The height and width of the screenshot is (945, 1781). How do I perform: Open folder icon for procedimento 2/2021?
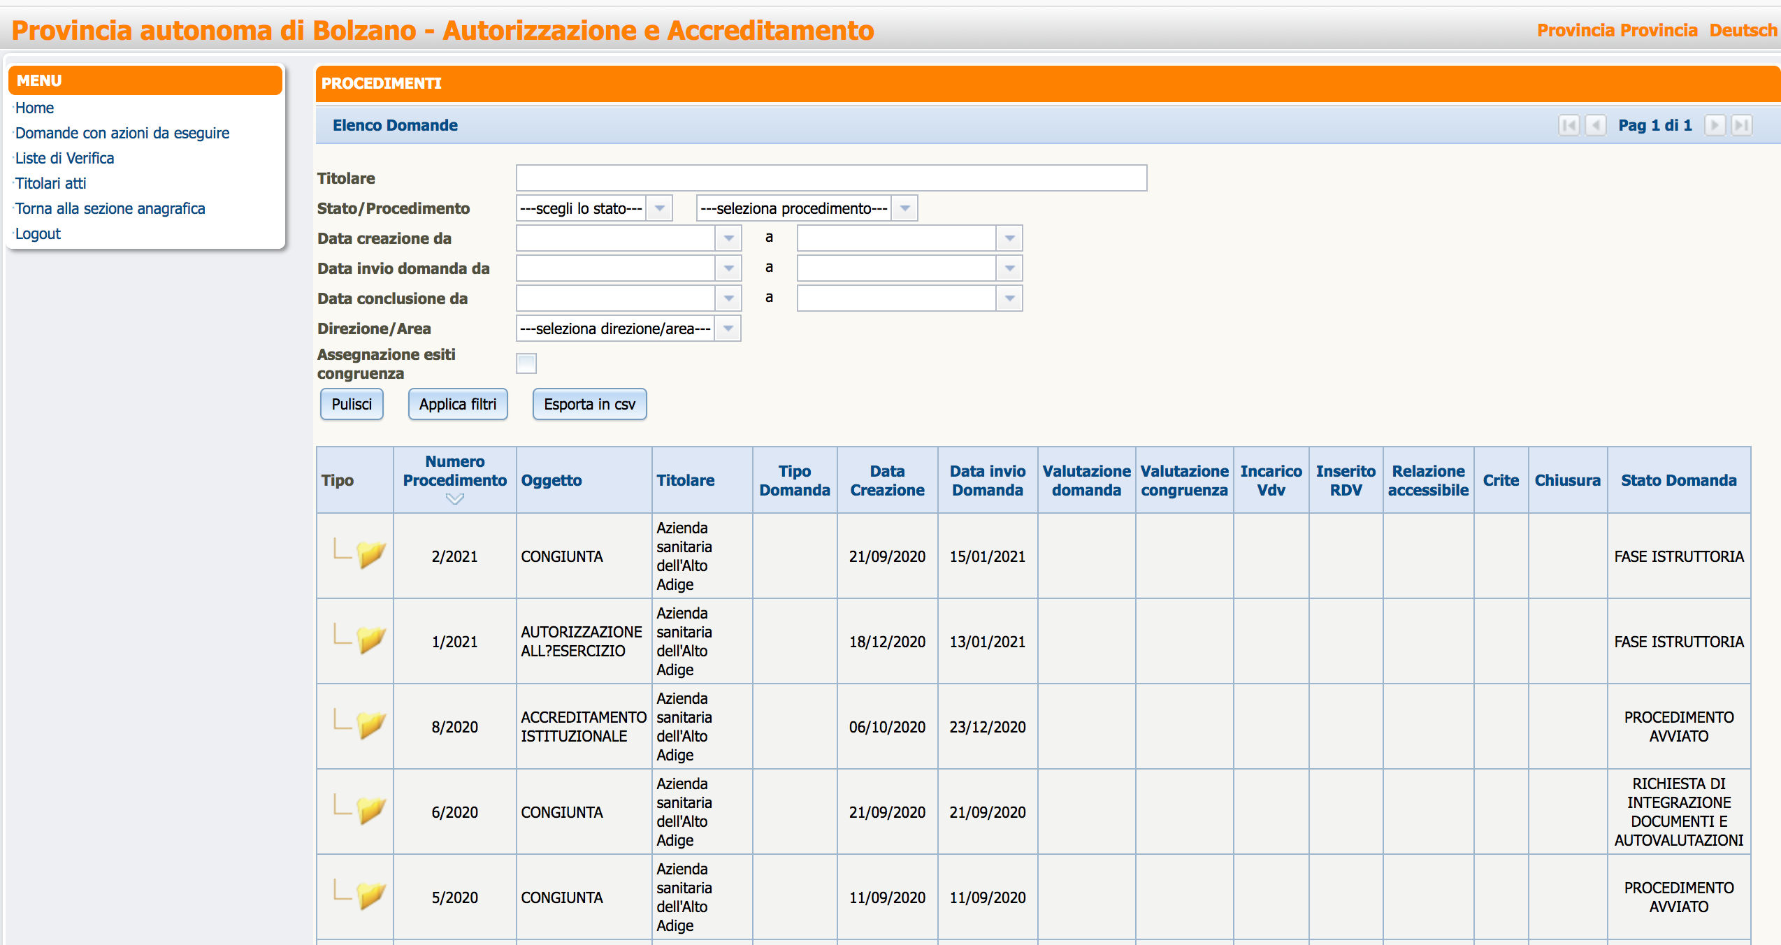click(370, 555)
